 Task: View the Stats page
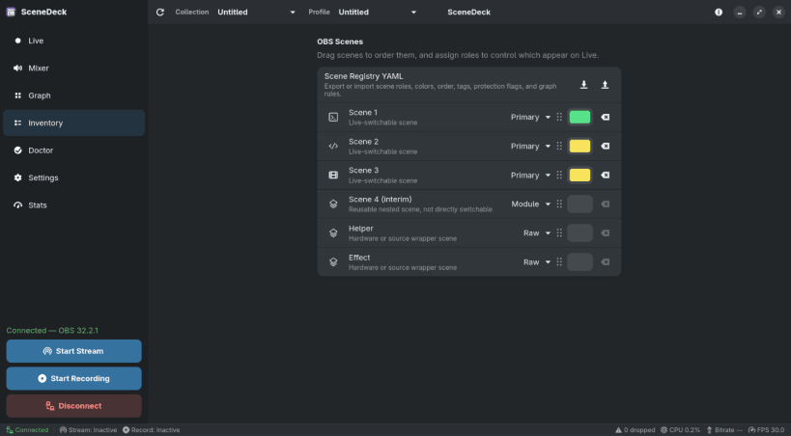click(73, 205)
